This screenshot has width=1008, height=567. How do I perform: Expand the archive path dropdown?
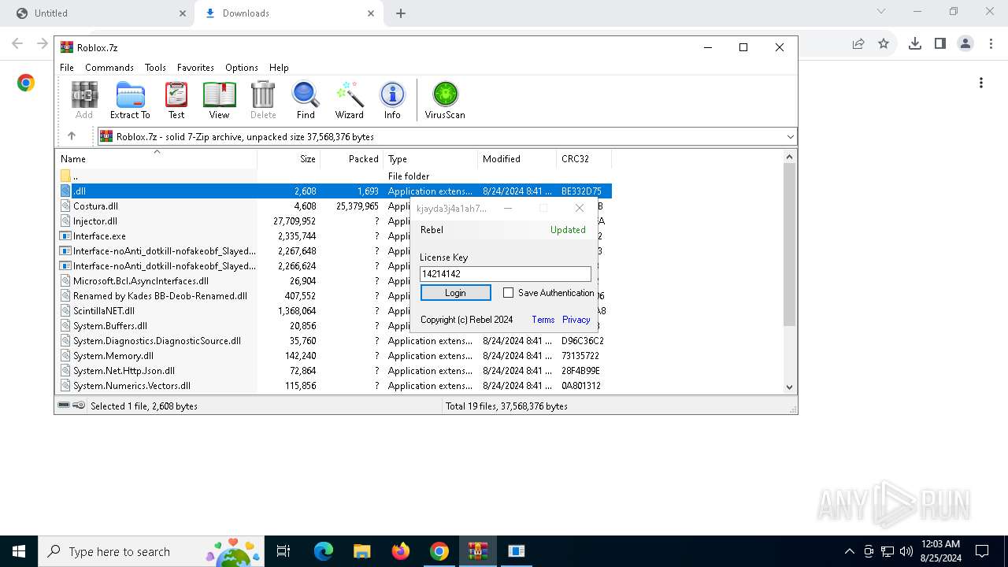tap(790, 136)
